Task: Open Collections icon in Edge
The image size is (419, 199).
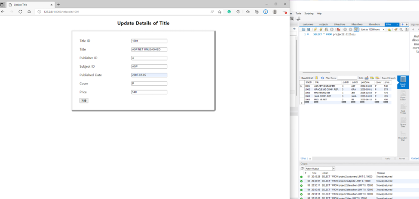Action: (x=257, y=12)
